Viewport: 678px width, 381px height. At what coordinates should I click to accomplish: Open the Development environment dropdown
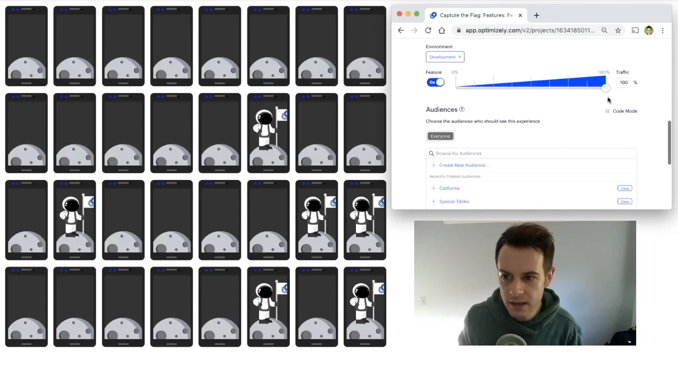445,57
